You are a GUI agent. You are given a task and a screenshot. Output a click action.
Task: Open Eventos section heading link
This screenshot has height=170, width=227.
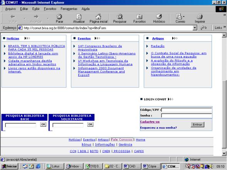click(84, 38)
